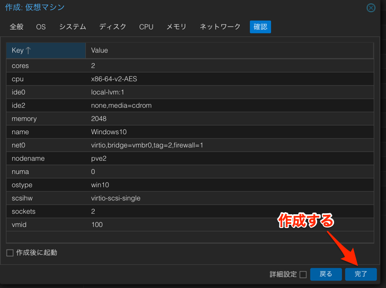386x288 pixels.
Task: Select the ostype win10 row
Action: pos(190,185)
